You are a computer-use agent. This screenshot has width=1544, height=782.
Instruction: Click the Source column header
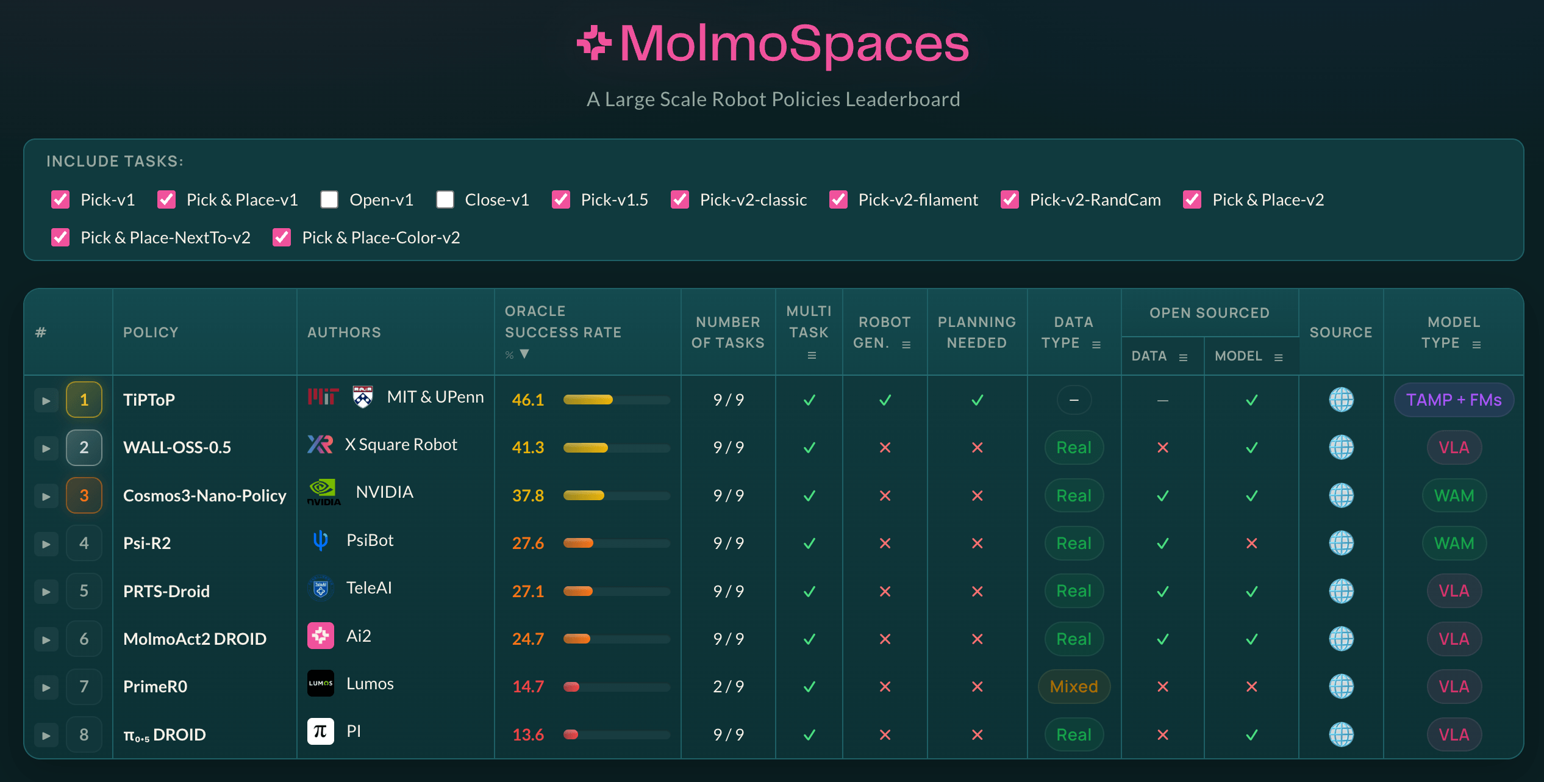coord(1341,332)
